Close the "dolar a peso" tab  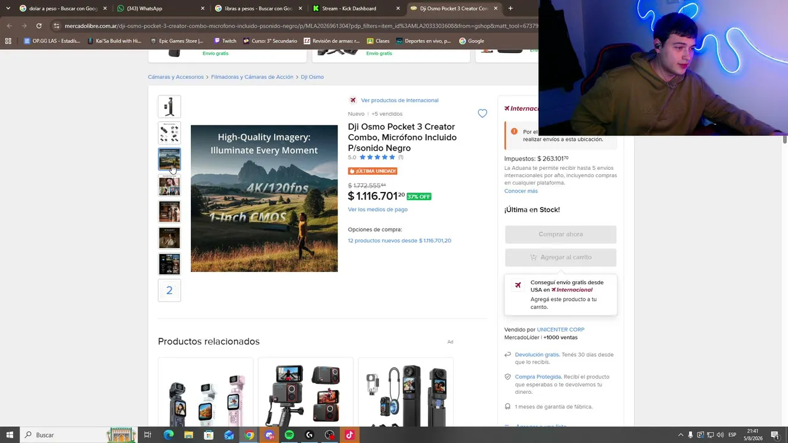(105, 9)
